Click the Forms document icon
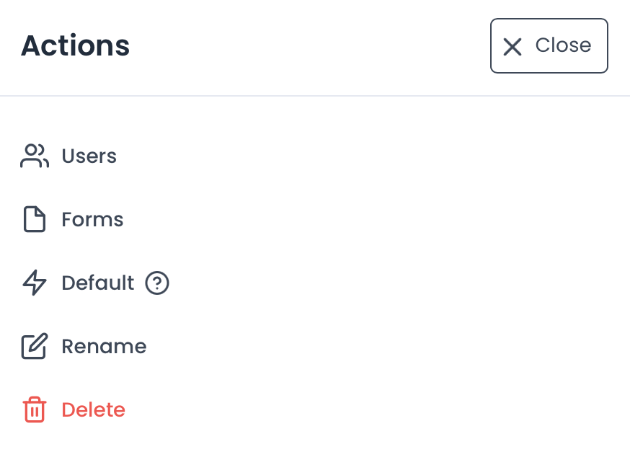The height and width of the screenshot is (470, 630). coord(34,220)
